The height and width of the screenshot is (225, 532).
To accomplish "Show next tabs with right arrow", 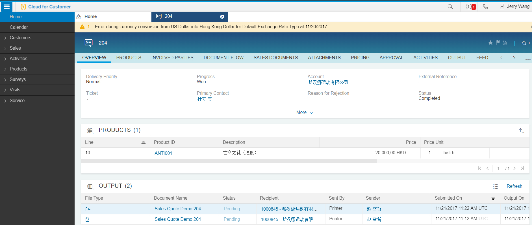I will 514,58.
